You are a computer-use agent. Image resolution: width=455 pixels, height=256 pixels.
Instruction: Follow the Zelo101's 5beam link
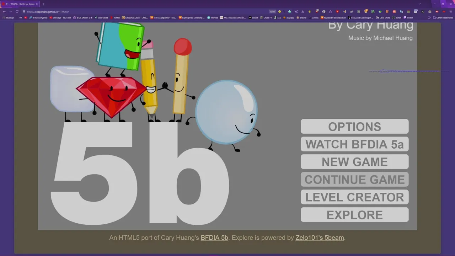point(320,238)
